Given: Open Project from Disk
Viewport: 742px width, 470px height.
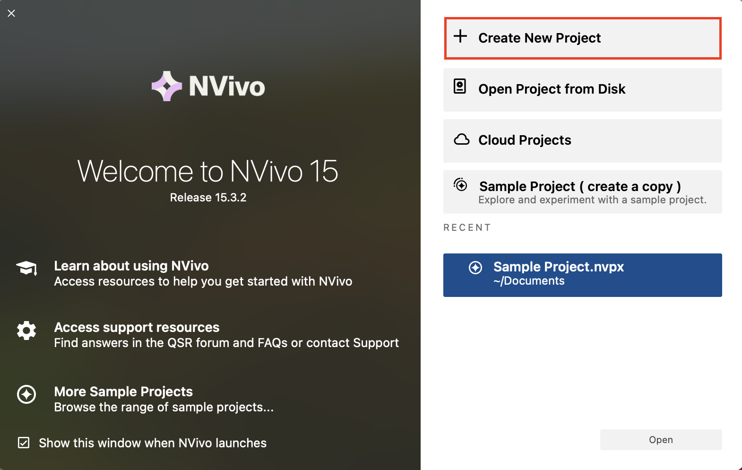Looking at the screenshot, I should coord(583,90).
